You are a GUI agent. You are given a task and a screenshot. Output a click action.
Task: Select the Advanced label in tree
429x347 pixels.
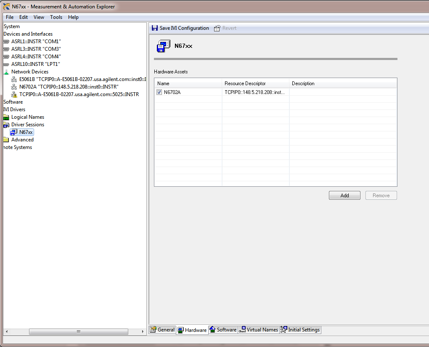(x=22, y=140)
